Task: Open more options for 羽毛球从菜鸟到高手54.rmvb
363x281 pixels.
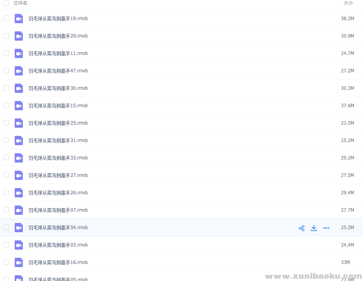Action: coord(326,228)
